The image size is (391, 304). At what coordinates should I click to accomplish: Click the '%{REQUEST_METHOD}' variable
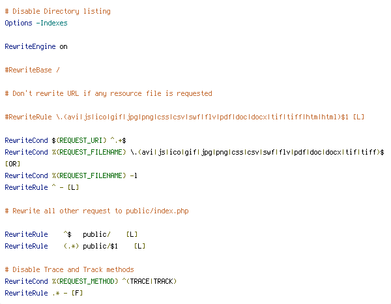coord(85,281)
